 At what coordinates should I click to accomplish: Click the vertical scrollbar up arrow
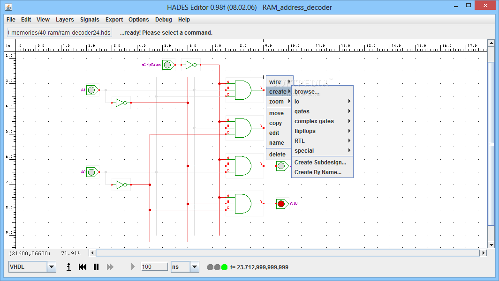[491, 43]
